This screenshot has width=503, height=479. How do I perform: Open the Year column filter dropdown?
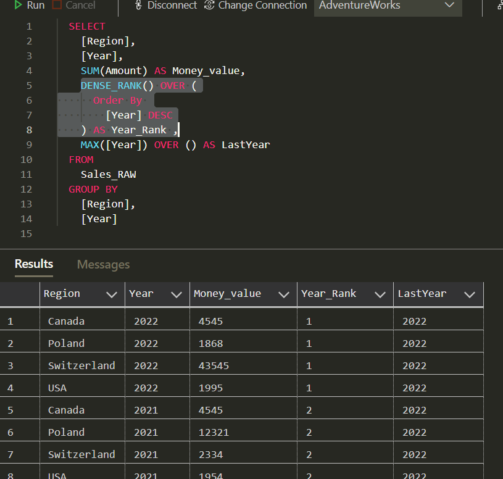(175, 293)
